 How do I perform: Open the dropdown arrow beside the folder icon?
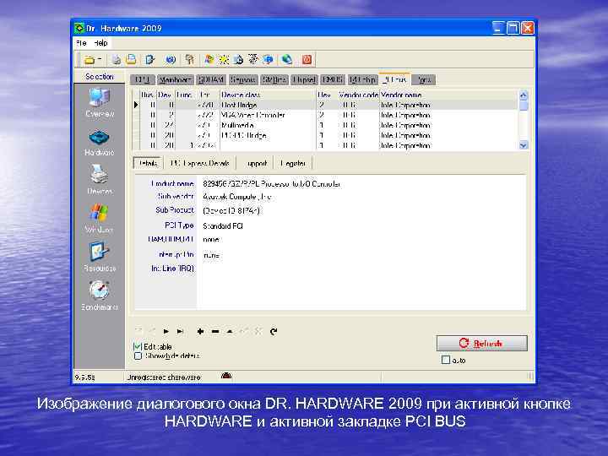click(100, 60)
